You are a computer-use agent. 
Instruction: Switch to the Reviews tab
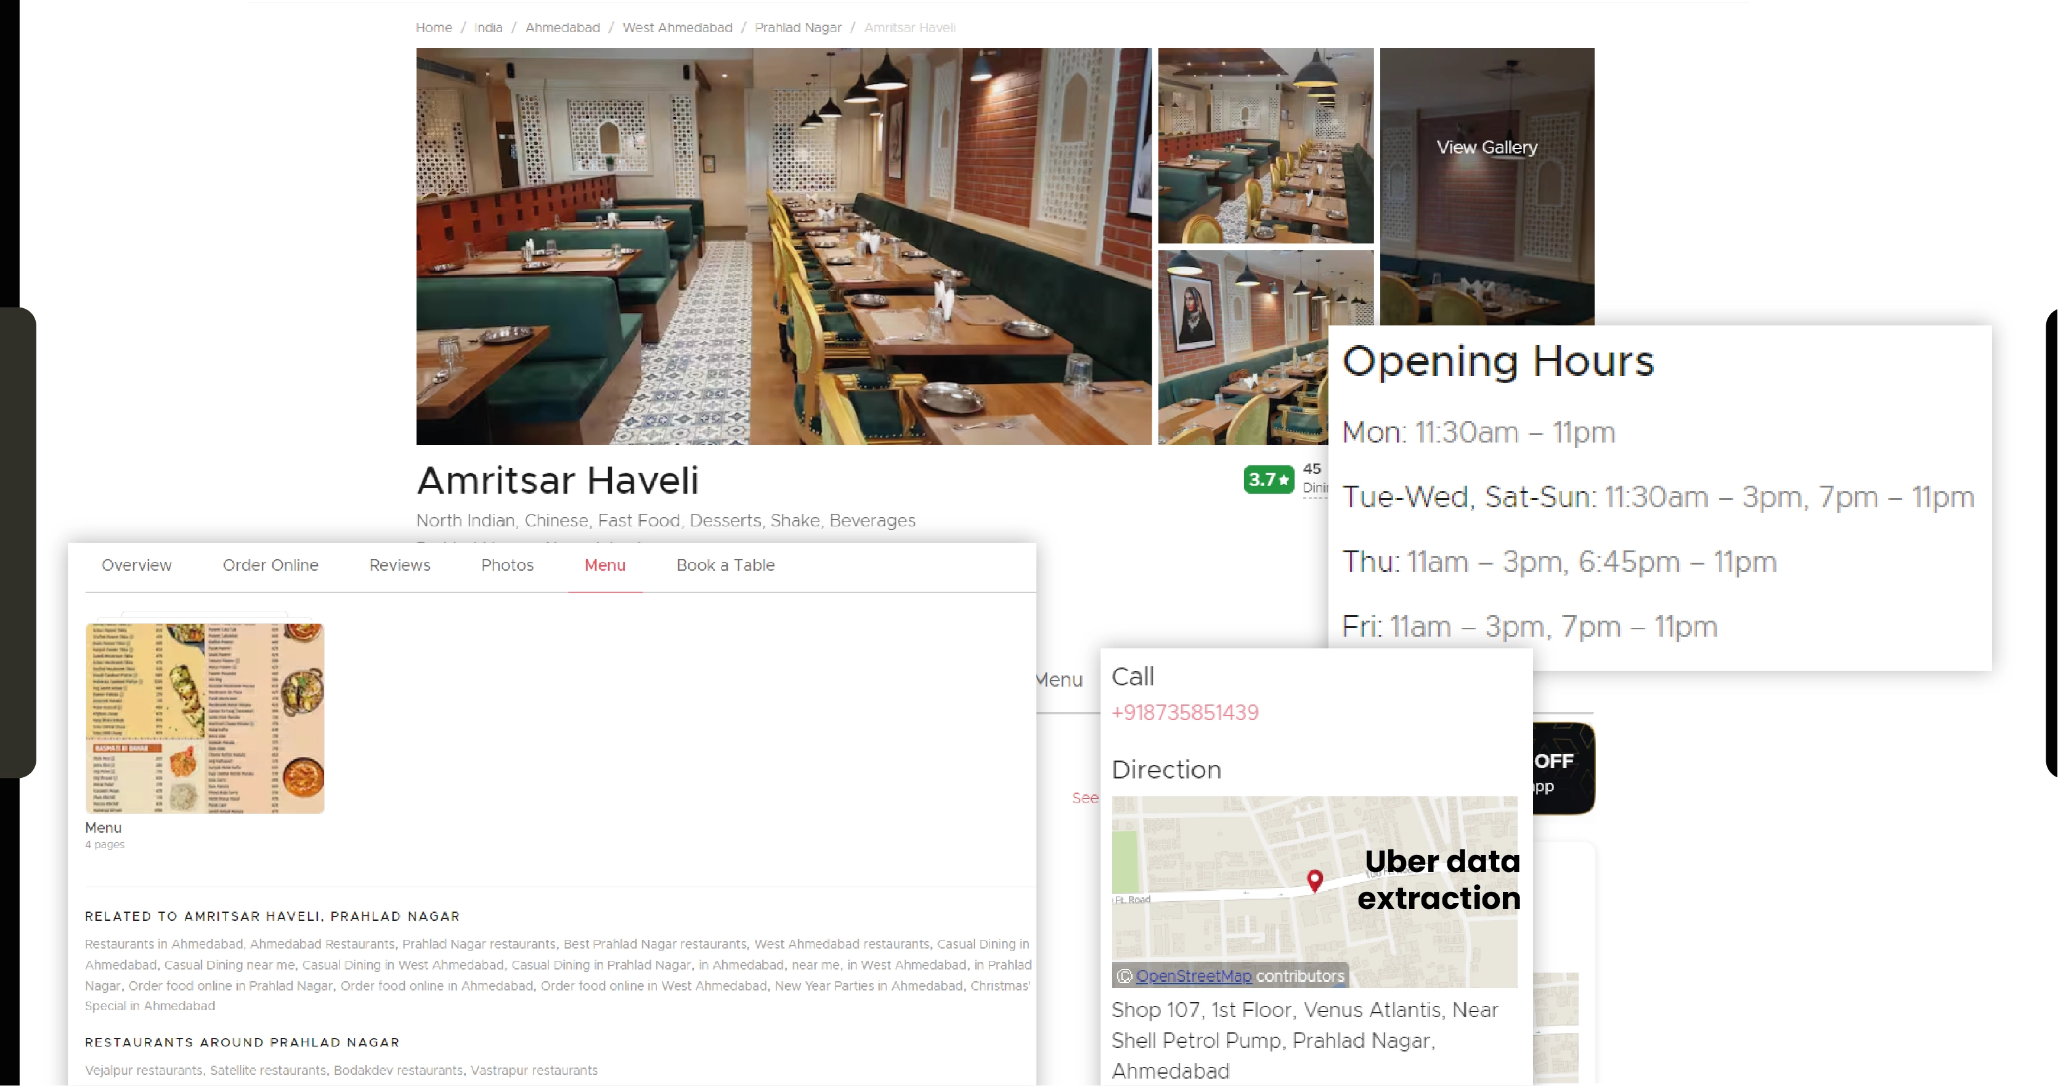399,565
